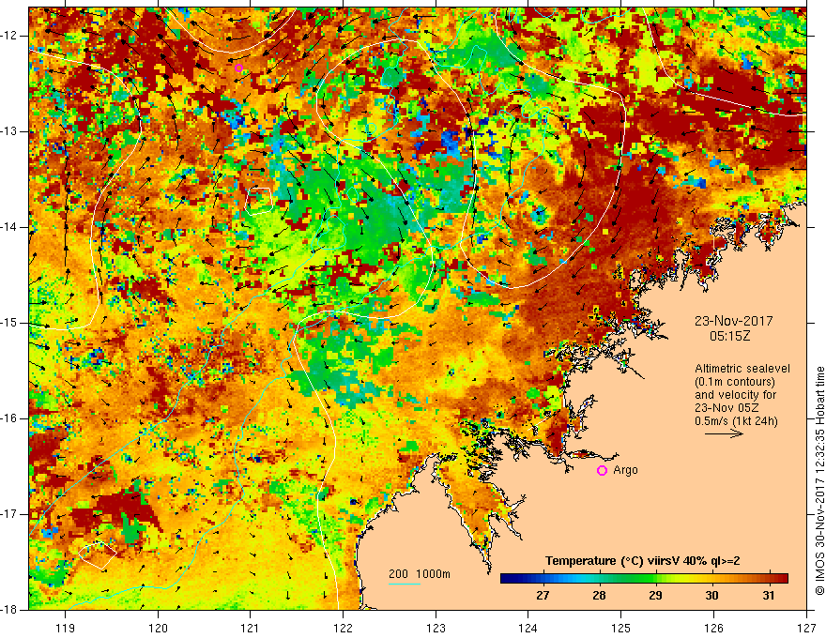
Task: Click latitude axis label -17
Action: pos(9,514)
